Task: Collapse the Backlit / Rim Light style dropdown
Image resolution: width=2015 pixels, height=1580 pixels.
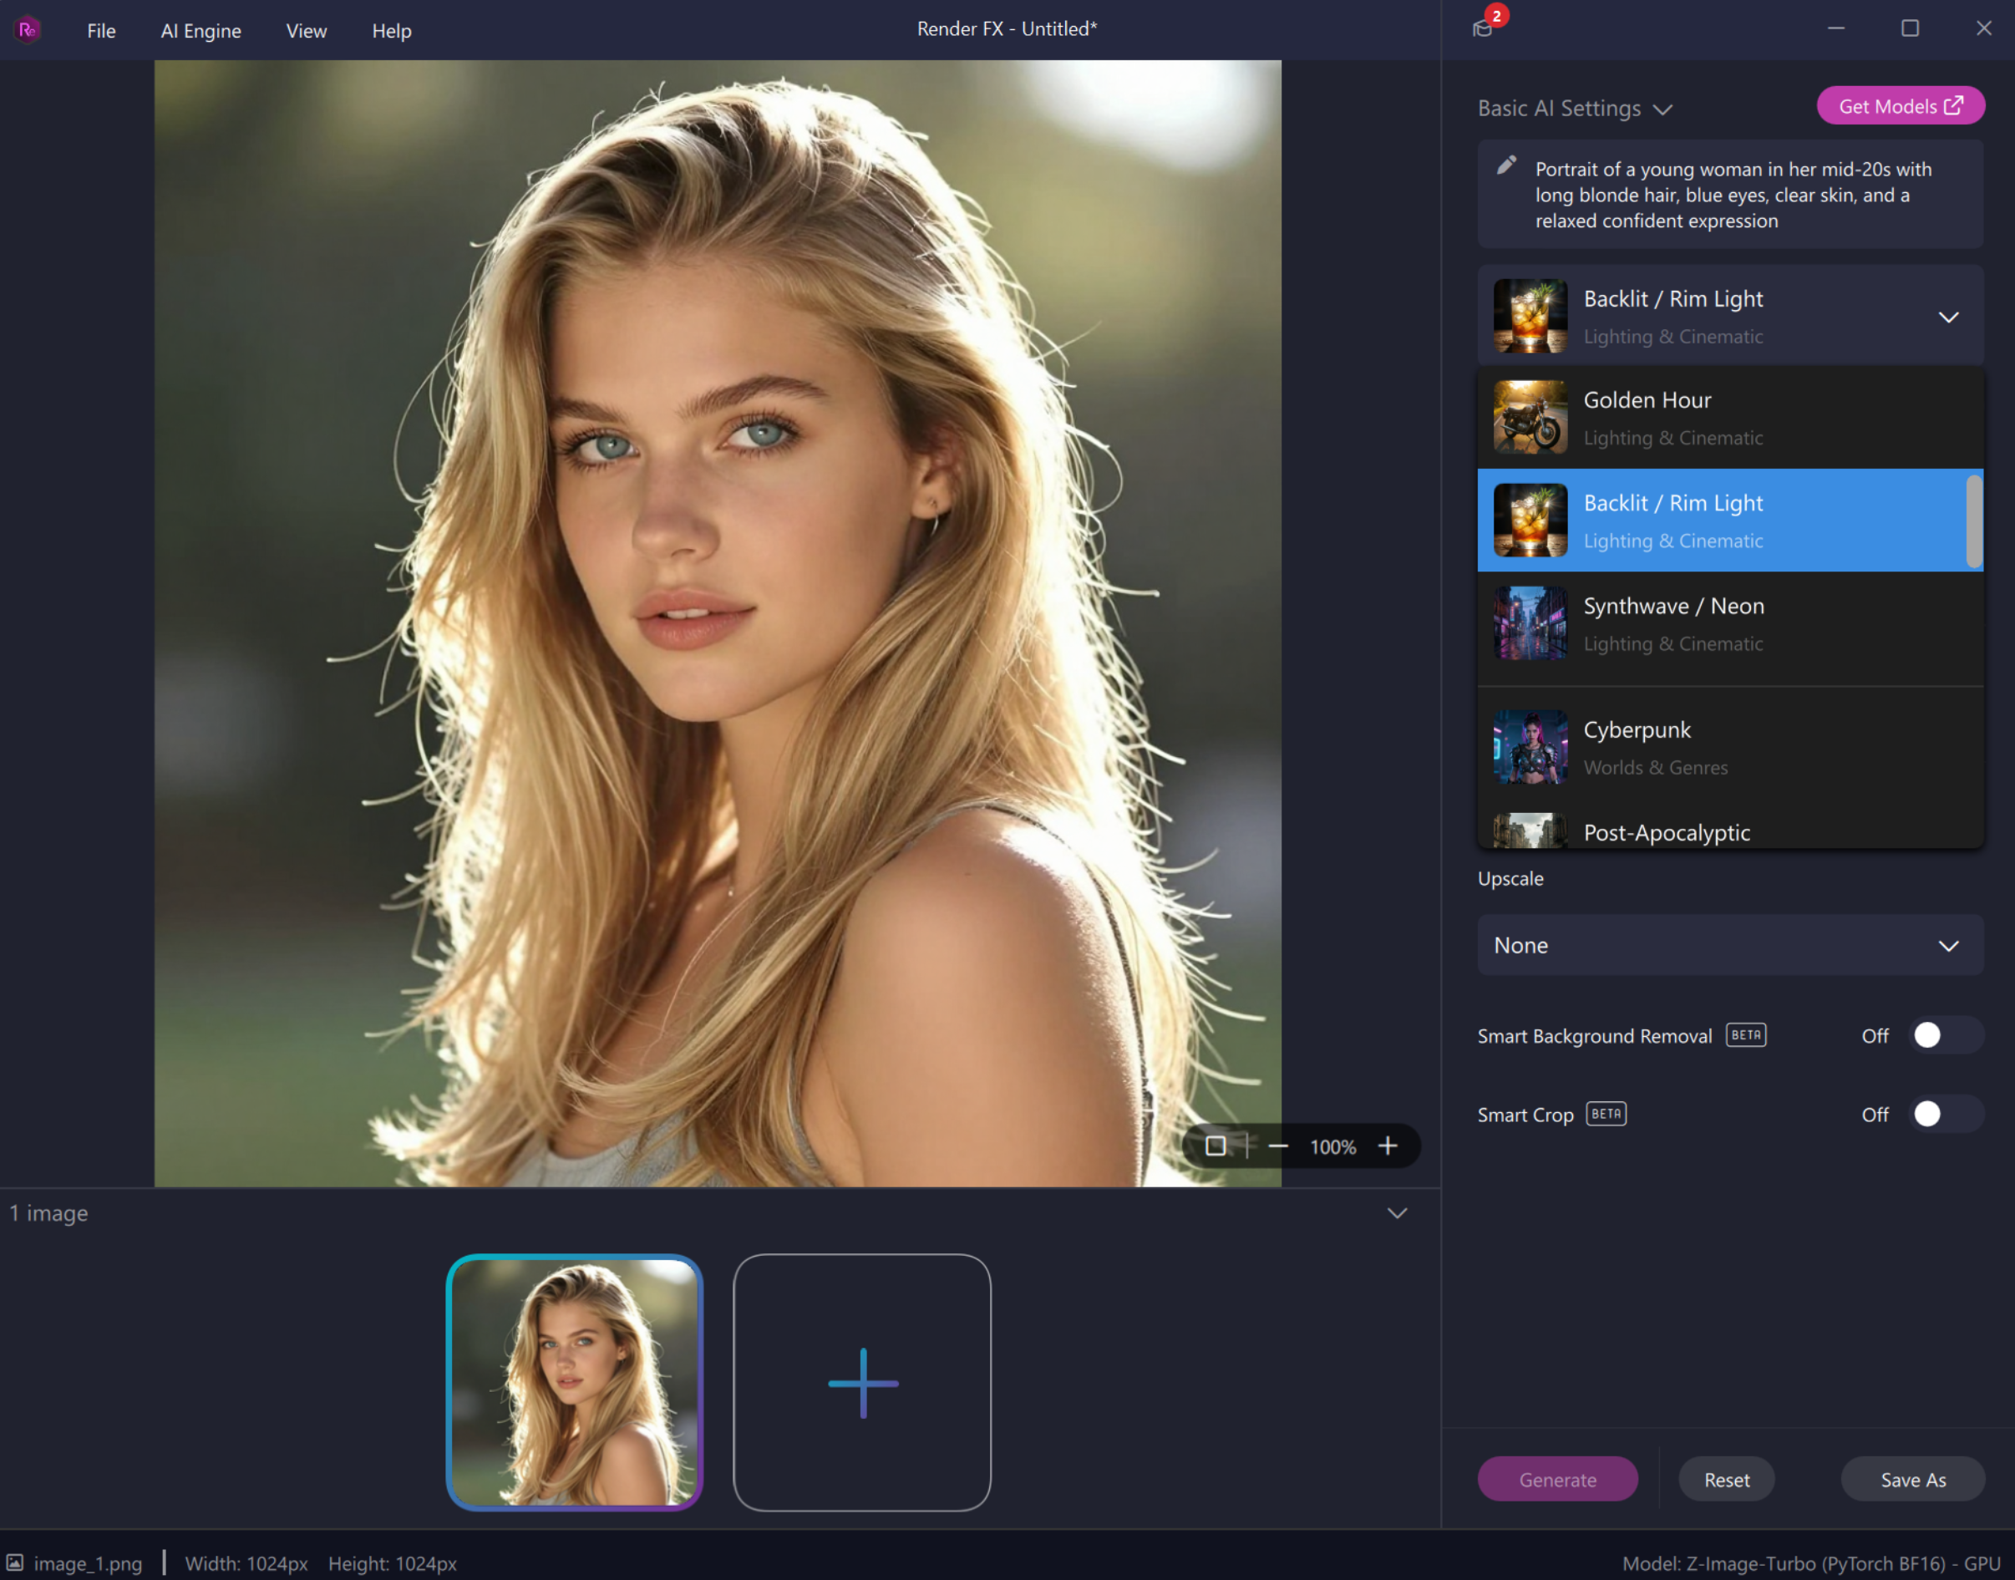Action: pos(1947,318)
